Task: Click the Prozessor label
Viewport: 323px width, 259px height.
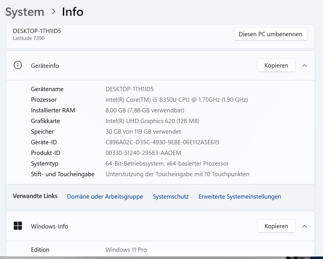Action: coord(44,100)
